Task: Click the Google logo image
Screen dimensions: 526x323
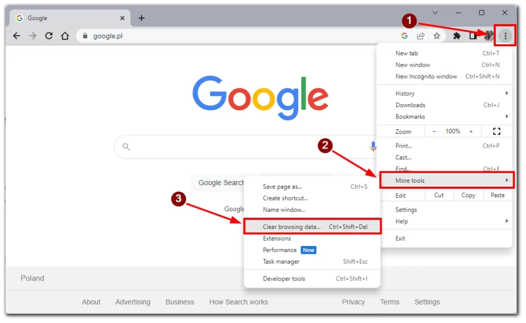Action: [260, 97]
